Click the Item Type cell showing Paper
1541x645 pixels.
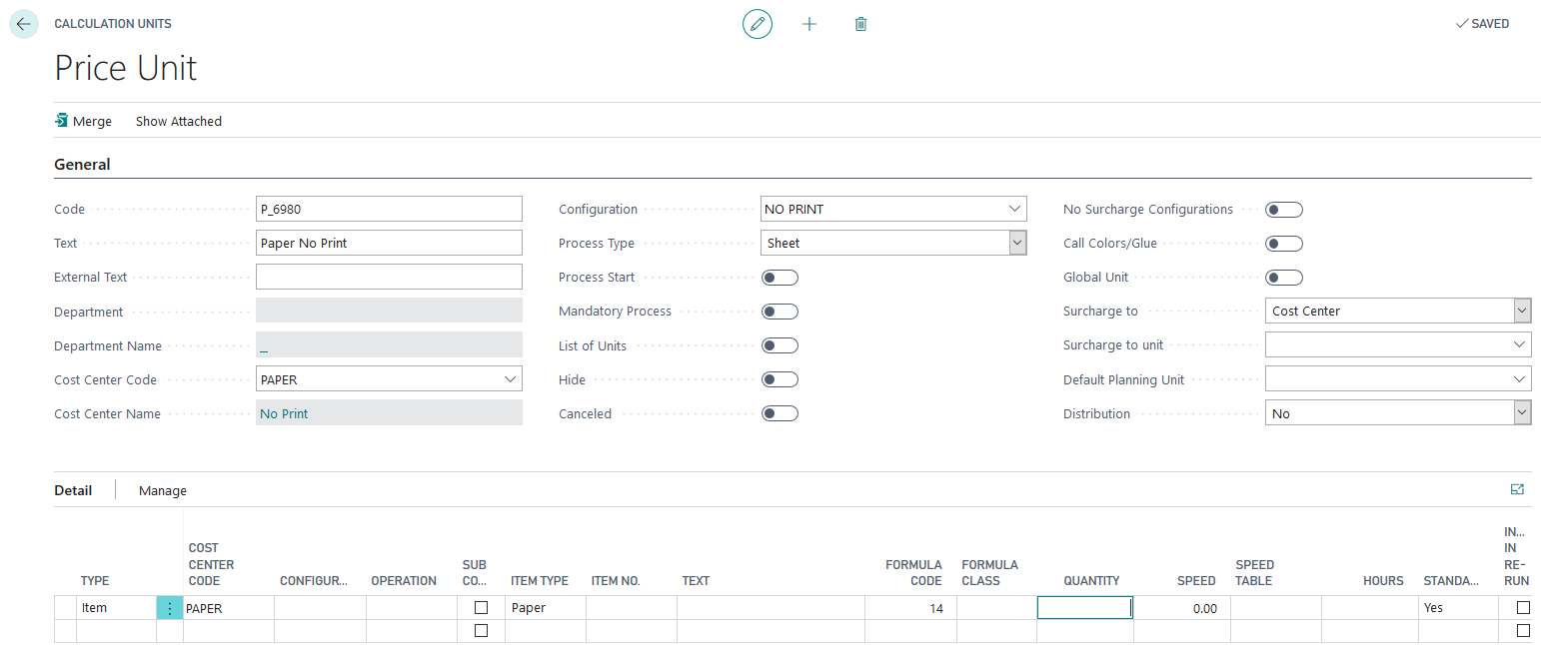546,608
